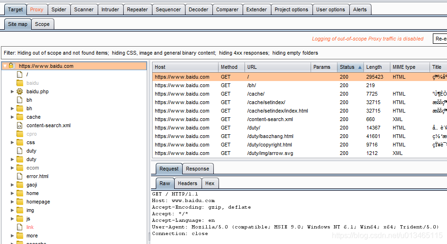This screenshot has width=447, height=244.
Task: Select error.html in the site tree
Action: click(x=37, y=176)
